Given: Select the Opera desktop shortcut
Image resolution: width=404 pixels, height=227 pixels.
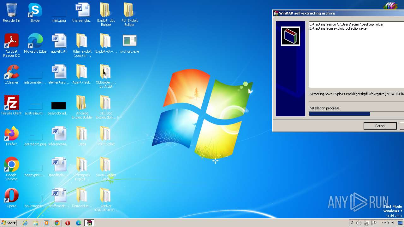Looking at the screenshot, I should pos(11,198).
